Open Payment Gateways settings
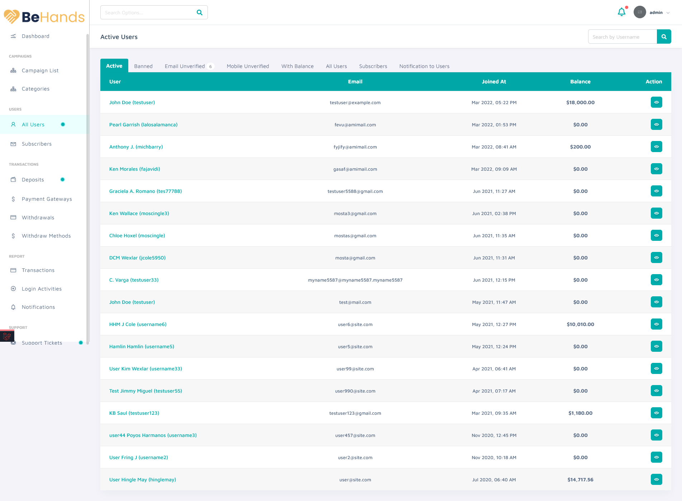The width and height of the screenshot is (682, 501). [x=47, y=199]
